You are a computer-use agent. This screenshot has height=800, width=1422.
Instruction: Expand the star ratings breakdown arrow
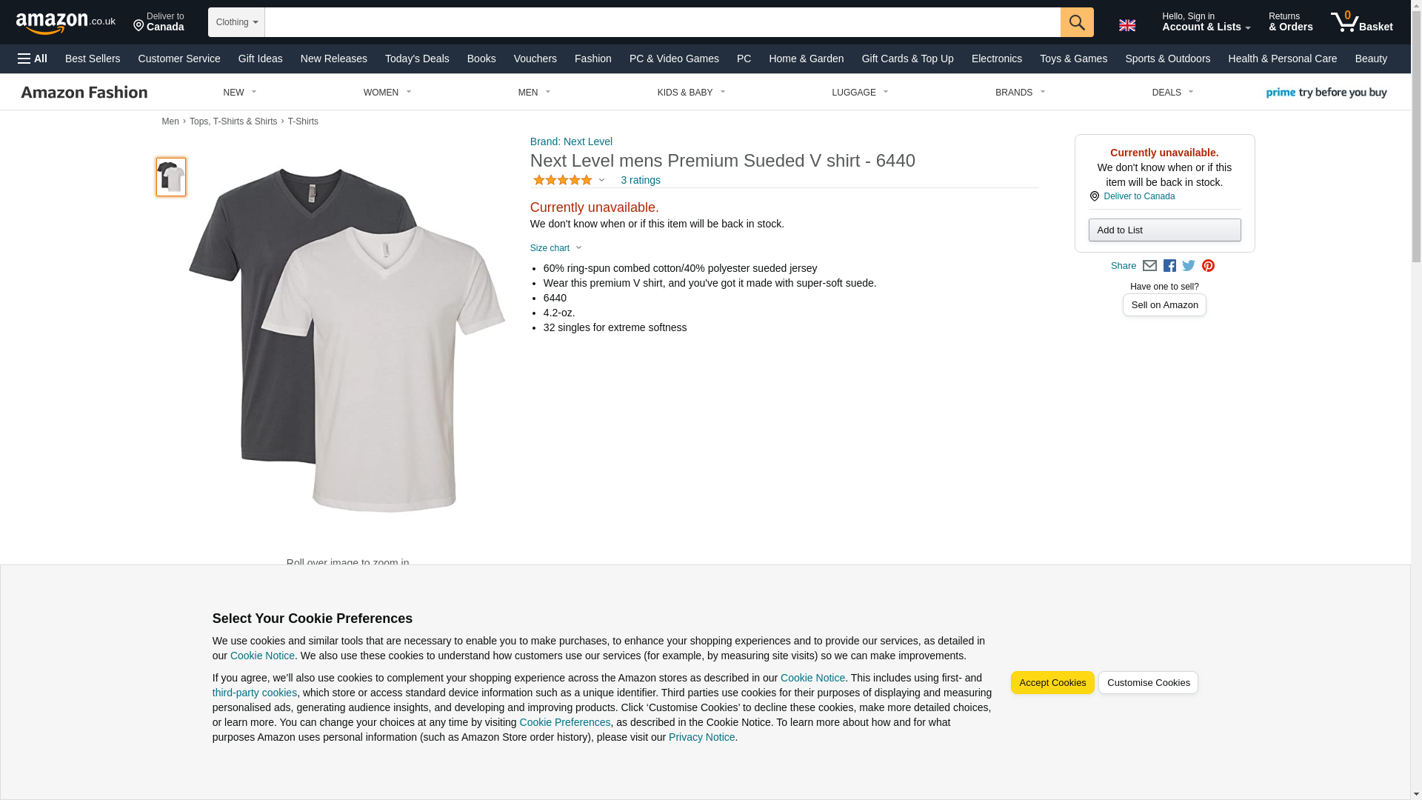coord(601,180)
